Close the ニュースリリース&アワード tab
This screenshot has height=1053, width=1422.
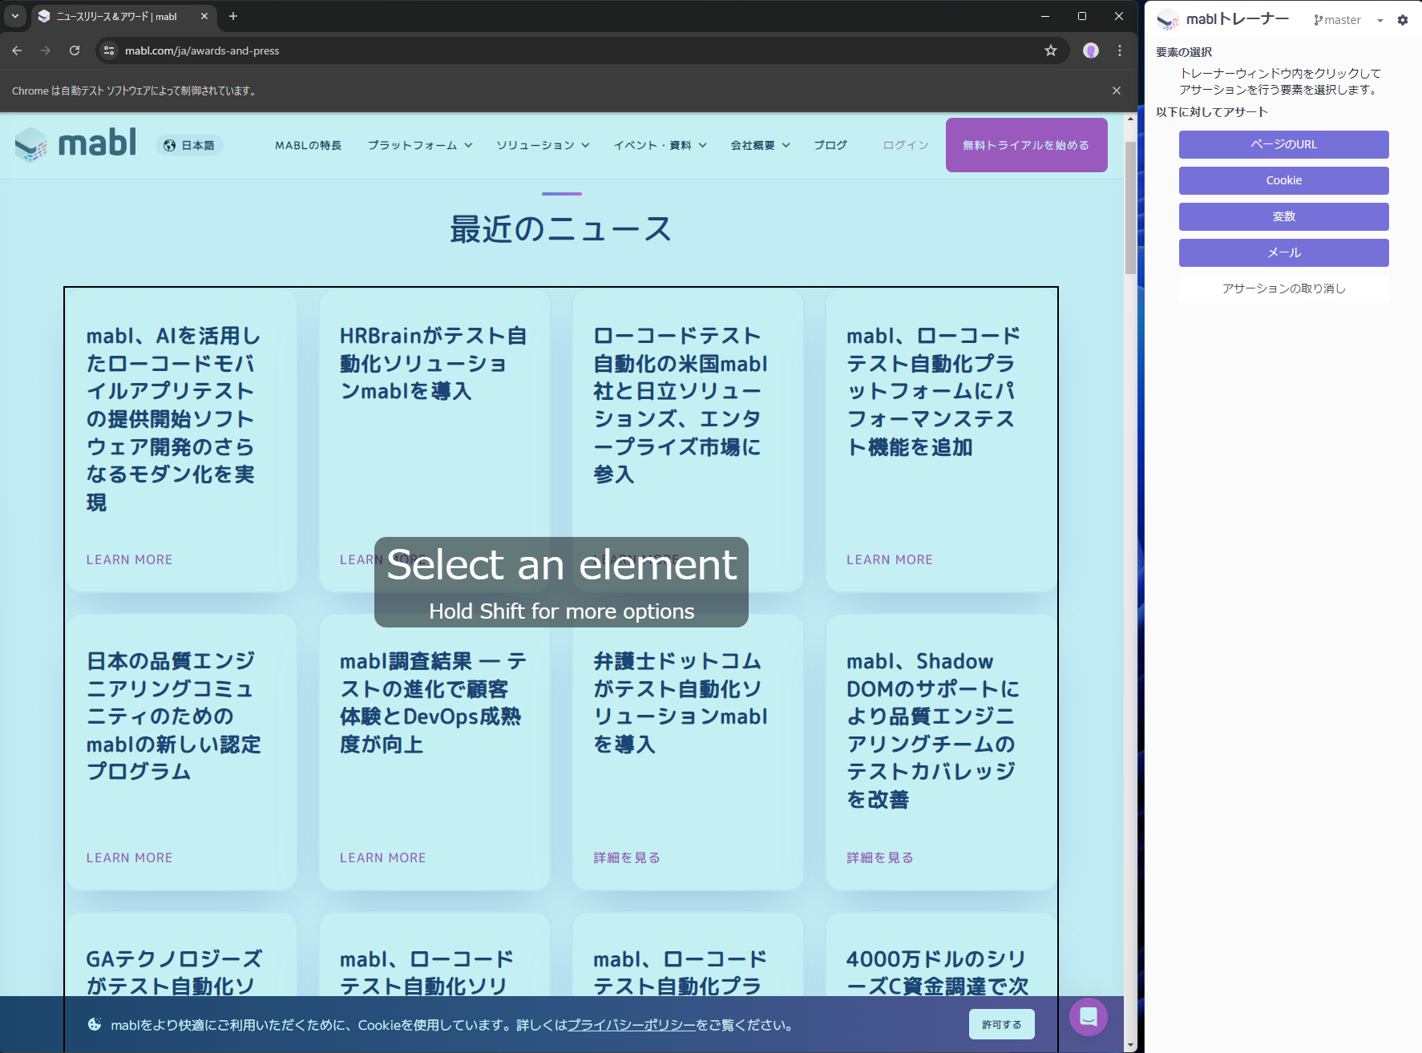[x=204, y=16]
